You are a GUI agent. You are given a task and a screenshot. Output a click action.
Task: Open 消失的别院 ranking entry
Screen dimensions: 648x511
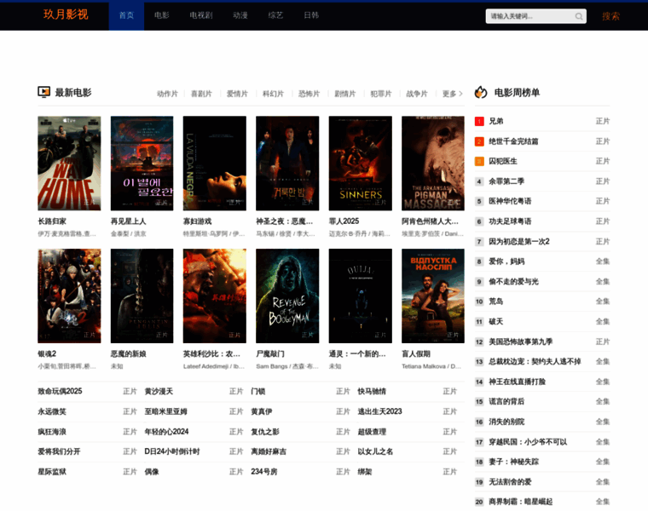(506, 422)
